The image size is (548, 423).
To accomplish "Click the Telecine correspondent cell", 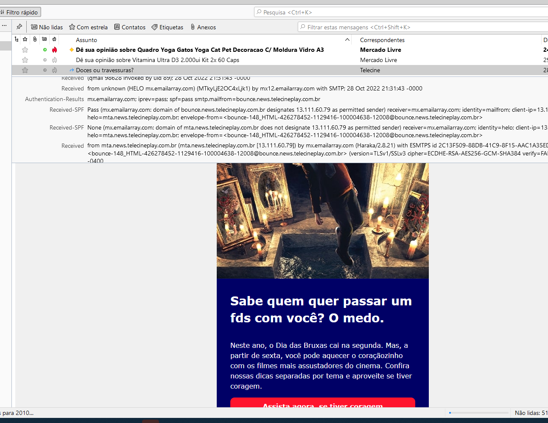I will (x=370, y=70).
